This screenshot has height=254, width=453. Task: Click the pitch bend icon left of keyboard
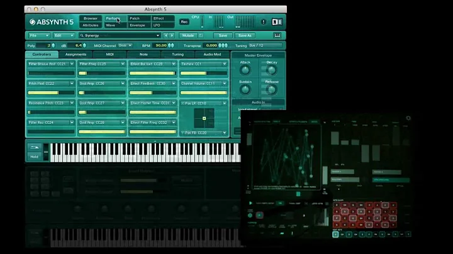(35, 148)
